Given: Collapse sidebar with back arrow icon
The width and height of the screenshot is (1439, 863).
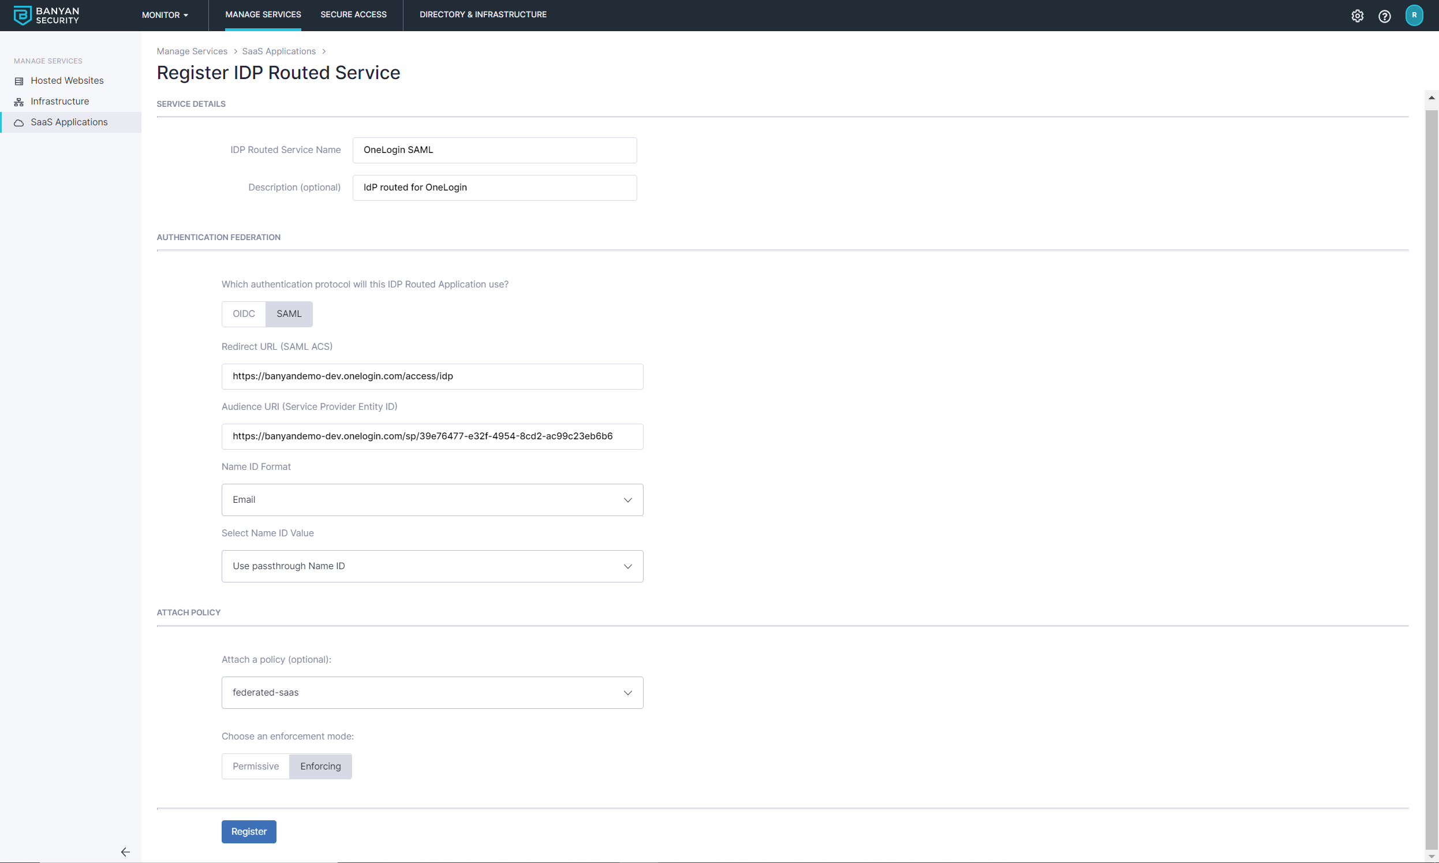Looking at the screenshot, I should coord(125,851).
